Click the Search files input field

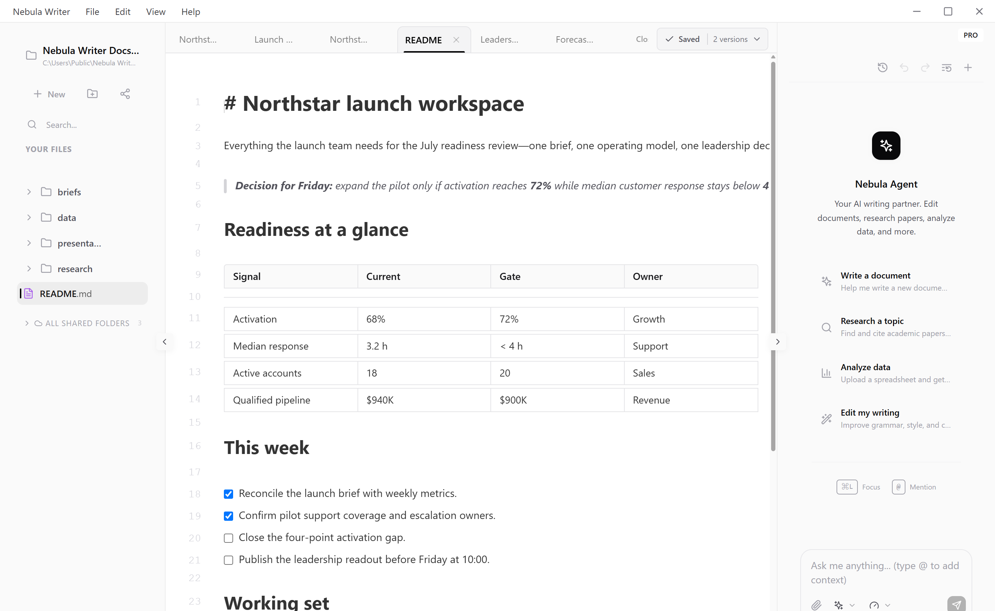83,125
